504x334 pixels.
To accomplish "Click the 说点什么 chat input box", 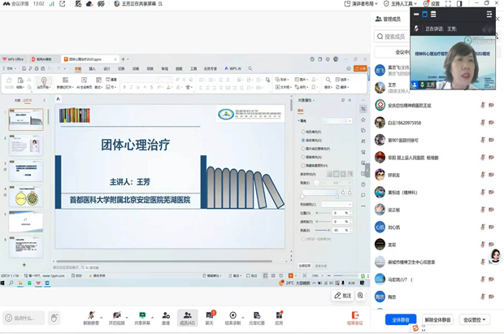I will click(x=24, y=318).
